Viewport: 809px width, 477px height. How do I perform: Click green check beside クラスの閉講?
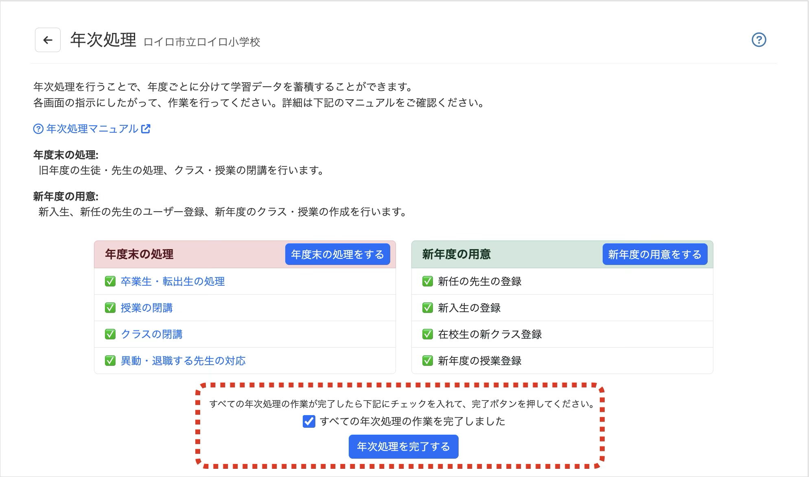tap(110, 335)
